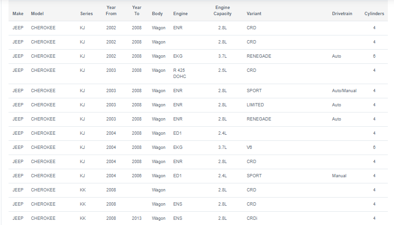Select the Cylinders column header
The height and width of the screenshot is (225, 394).
point(374,14)
